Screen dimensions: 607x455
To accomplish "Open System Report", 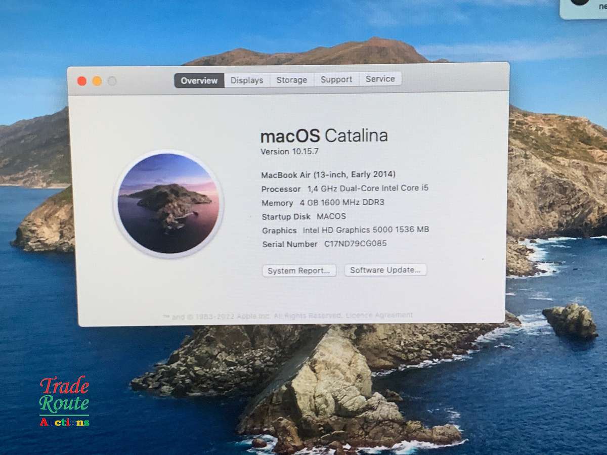I will click(299, 270).
